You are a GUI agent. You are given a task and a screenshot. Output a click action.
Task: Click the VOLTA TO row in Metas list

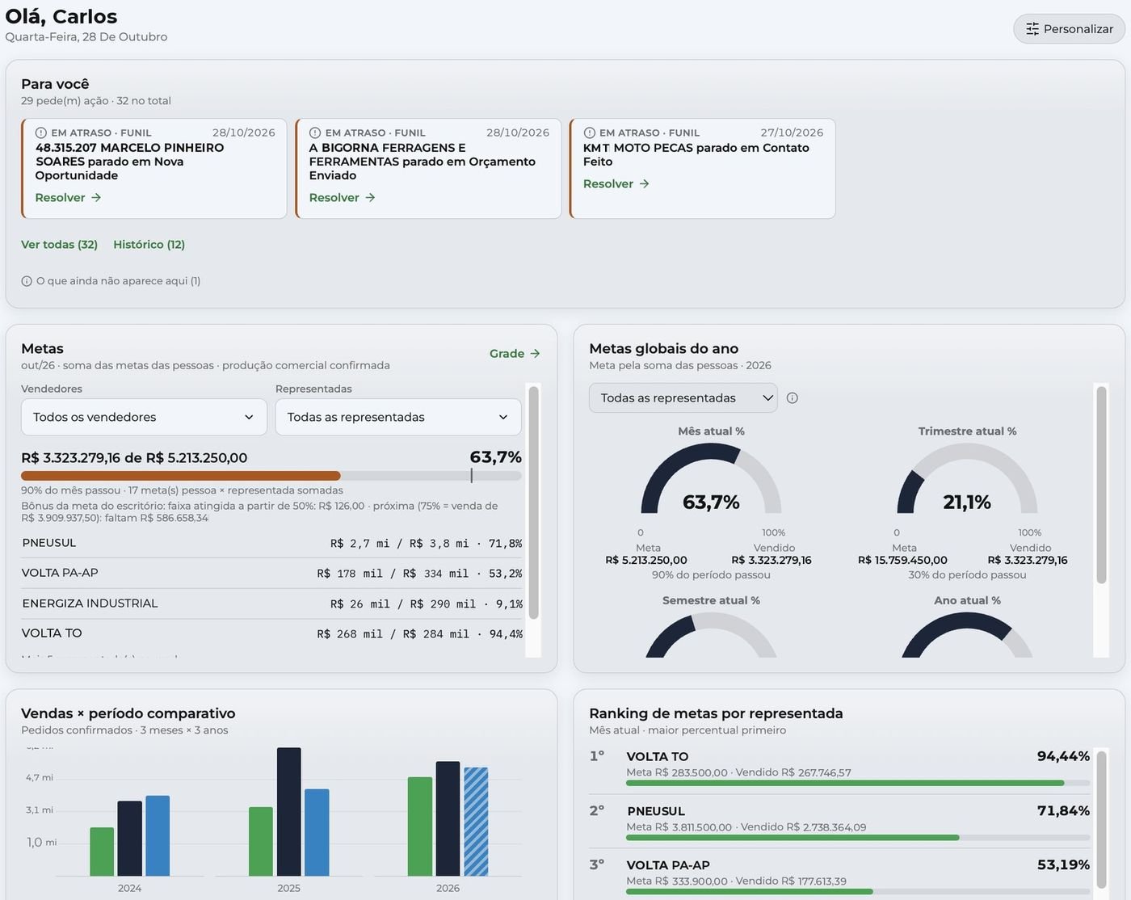pos(271,633)
